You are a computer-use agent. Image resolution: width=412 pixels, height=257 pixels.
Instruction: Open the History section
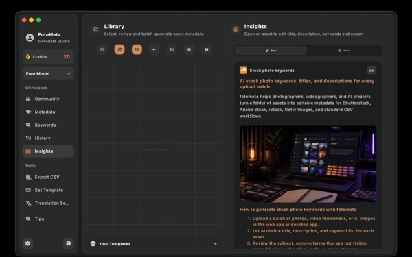tap(48, 138)
